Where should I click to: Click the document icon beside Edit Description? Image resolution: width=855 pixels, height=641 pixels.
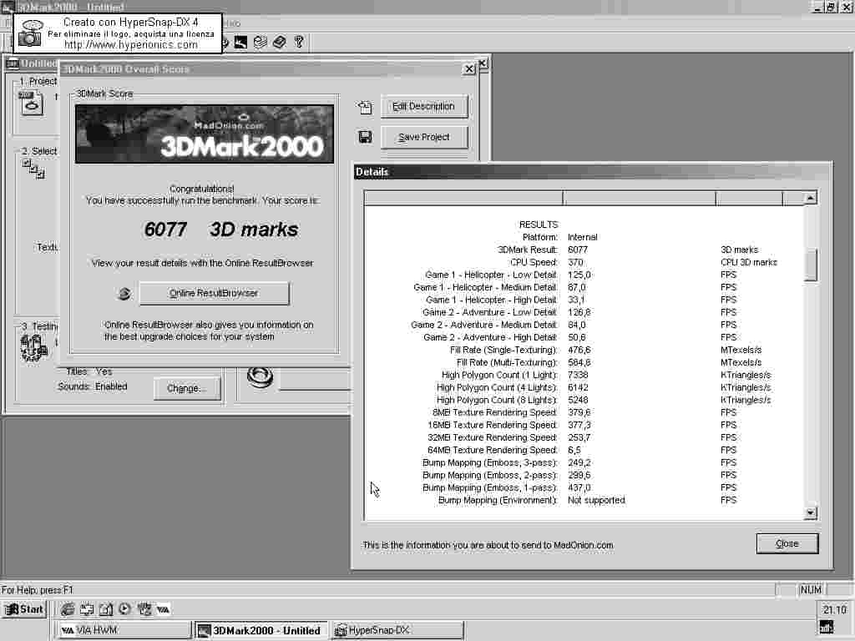pyautogui.click(x=365, y=107)
